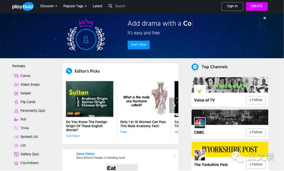Click the Yorkshire Post channel avatar
284x171 pixels.
pyautogui.click(x=200, y=155)
